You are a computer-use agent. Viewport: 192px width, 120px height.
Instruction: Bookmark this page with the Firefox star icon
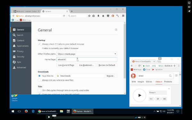tap(89, 16)
